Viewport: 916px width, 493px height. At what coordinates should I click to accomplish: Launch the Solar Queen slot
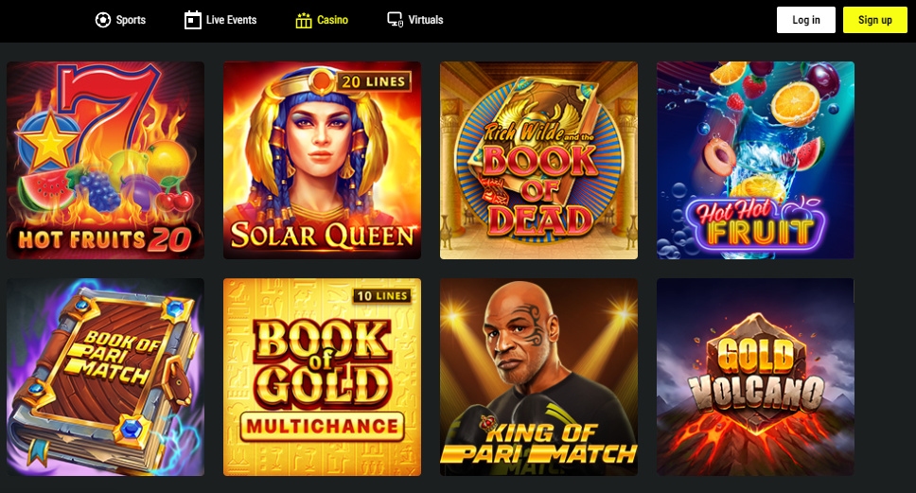coord(322,160)
